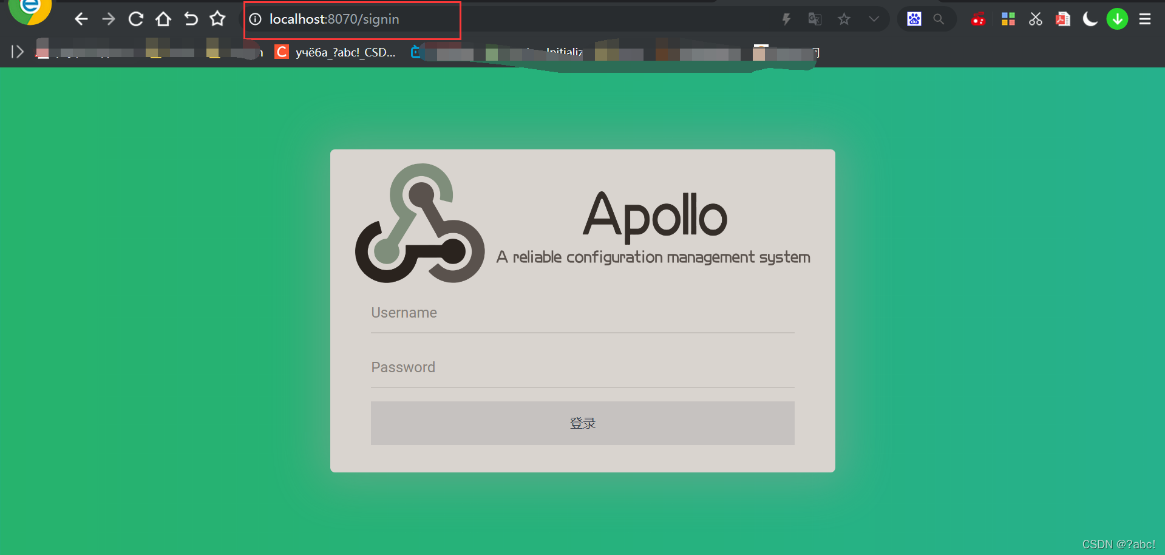Click the Password input field

[x=583, y=368]
